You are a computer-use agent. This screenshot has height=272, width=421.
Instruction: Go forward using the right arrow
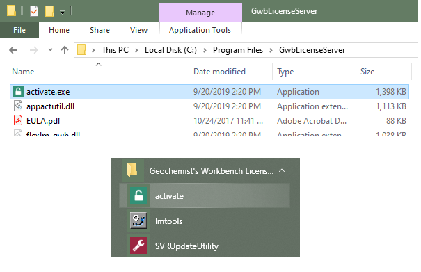tap(33, 50)
